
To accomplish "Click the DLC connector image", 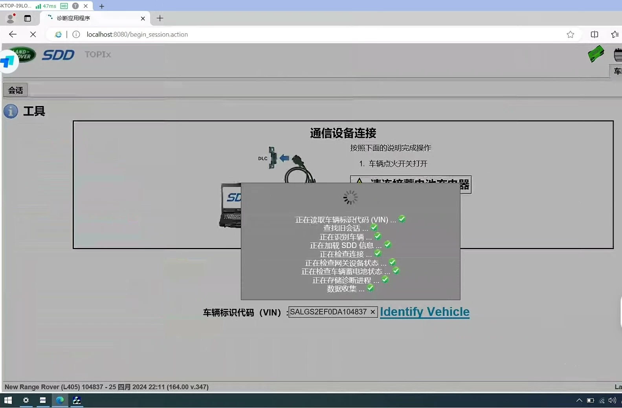I will [272, 158].
